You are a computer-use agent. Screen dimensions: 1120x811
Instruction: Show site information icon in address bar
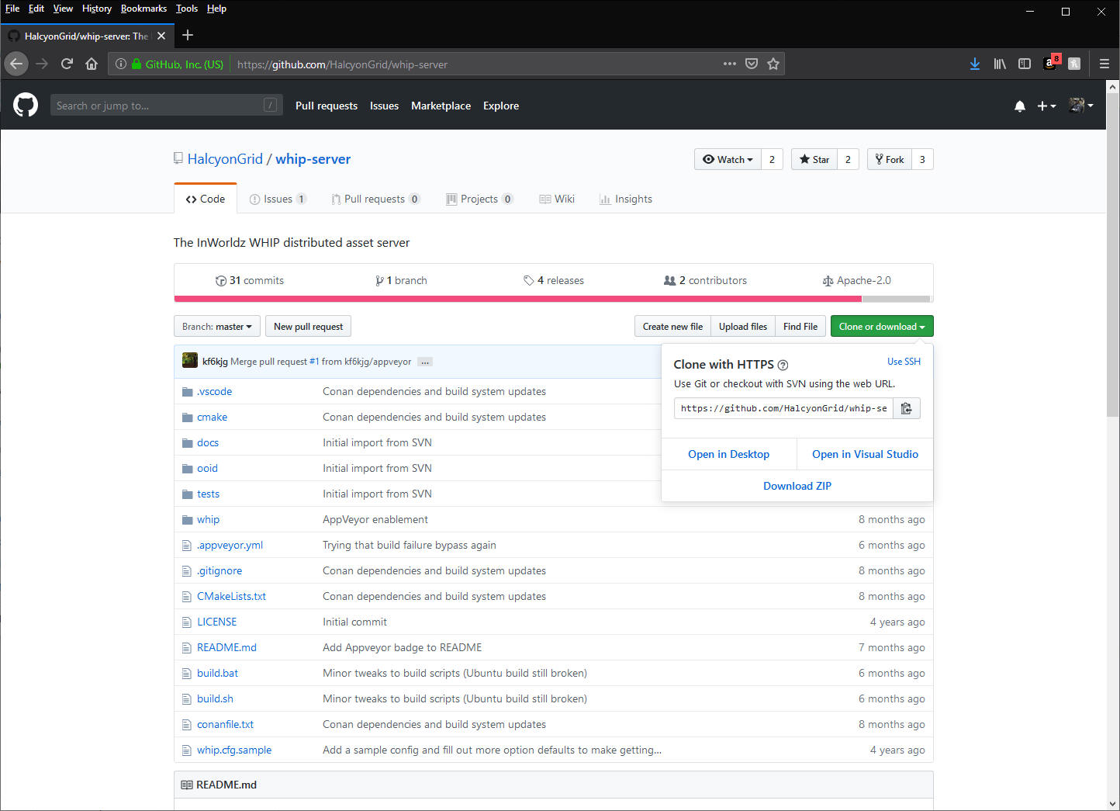click(121, 64)
